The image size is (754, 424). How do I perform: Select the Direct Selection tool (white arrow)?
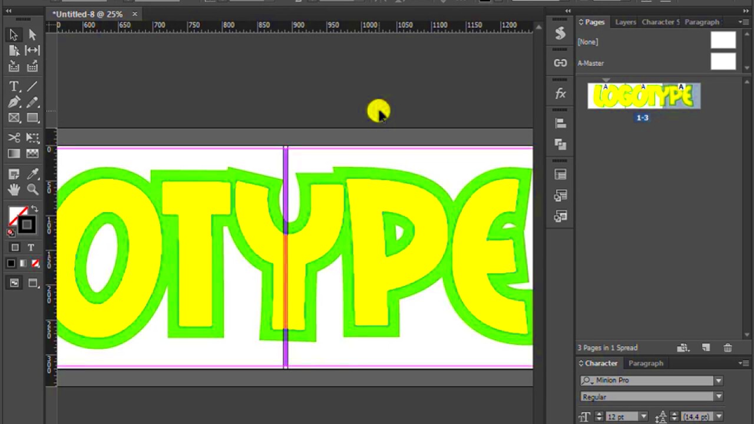pyautogui.click(x=32, y=35)
